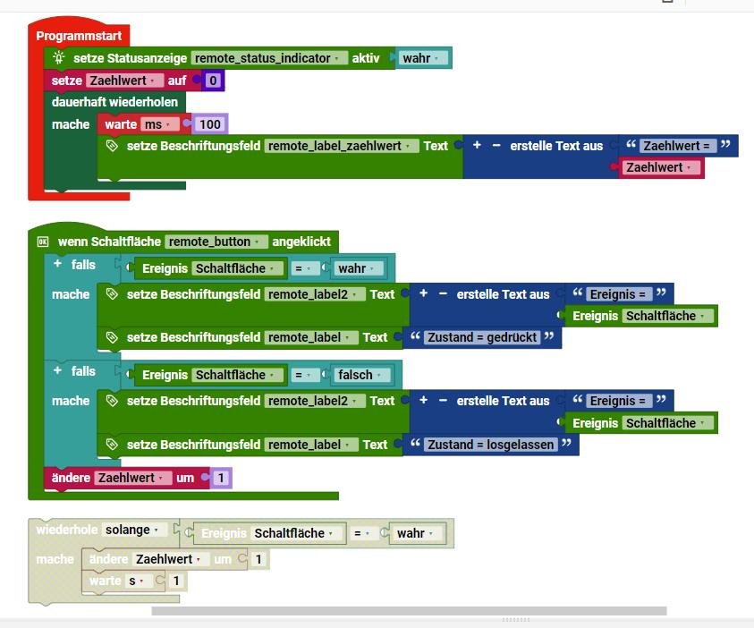
Task: Toggle the falsch boolean value dropdown
Action: [x=362, y=376]
